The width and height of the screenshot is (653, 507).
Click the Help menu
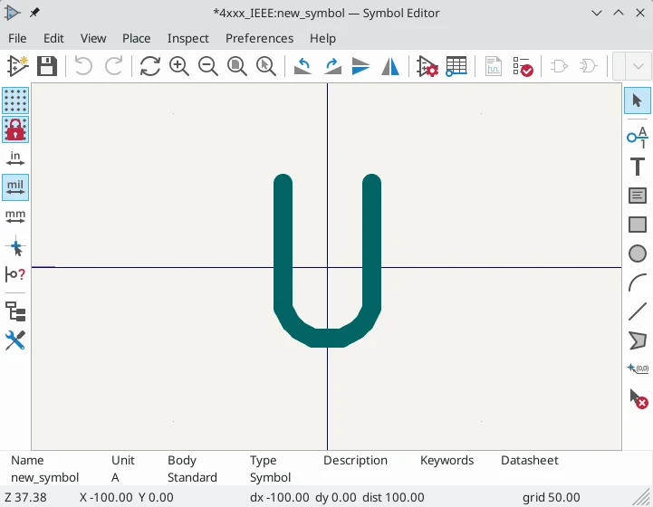[x=322, y=38]
